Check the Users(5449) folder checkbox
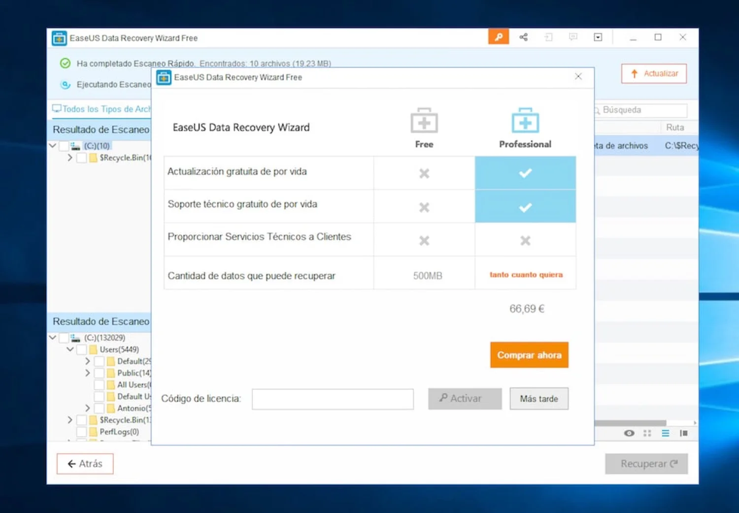Viewport: 739px width, 513px height. pyautogui.click(x=81, y=350)
